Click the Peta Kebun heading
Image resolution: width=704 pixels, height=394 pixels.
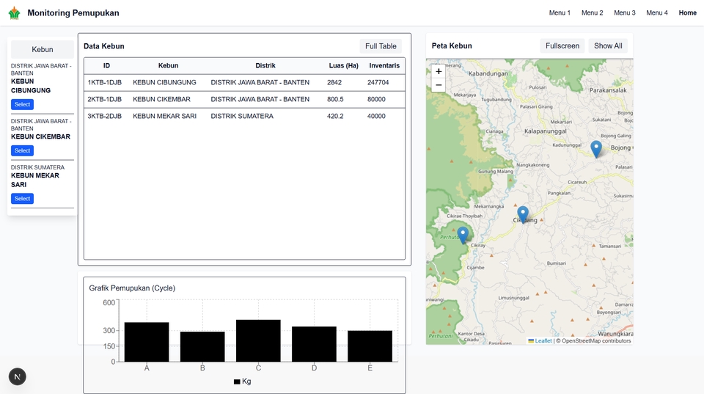click(x=452, y=45)
